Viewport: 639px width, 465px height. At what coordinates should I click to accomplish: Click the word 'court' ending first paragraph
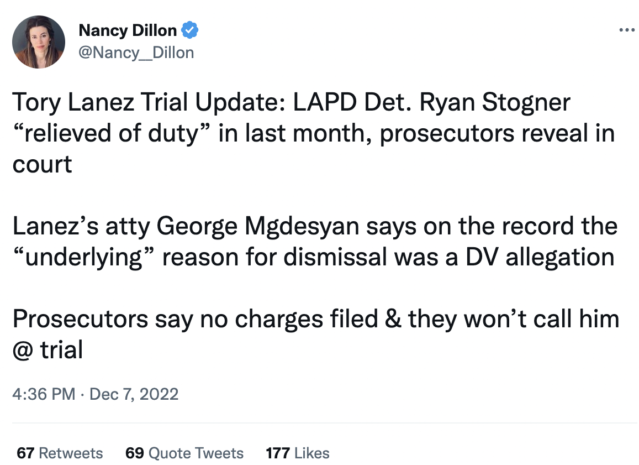click(x=43, y=164)
